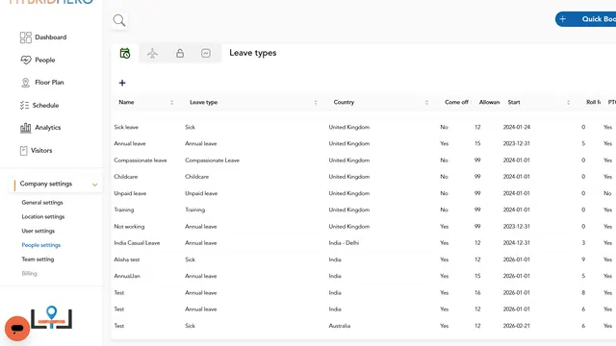Click the Floor Plan pin icon
The height and width of the screenshot is (346, 616).
(x=26, y=83)
